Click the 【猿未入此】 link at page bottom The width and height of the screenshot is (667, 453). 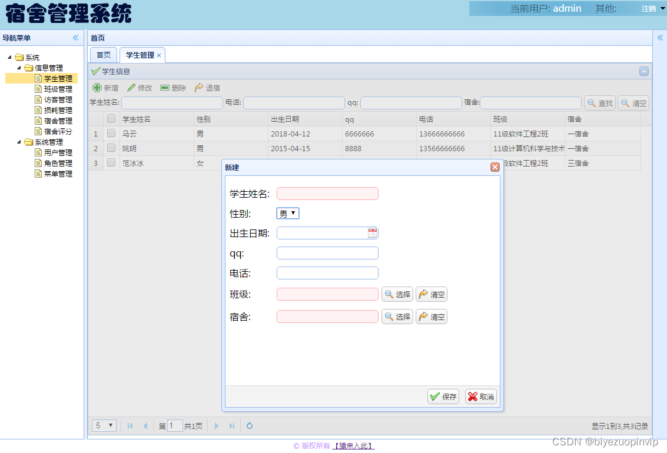coord(352,446)
